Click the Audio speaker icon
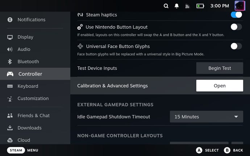Viewport: 250px width, 156px height. click(x=10, y=49)
